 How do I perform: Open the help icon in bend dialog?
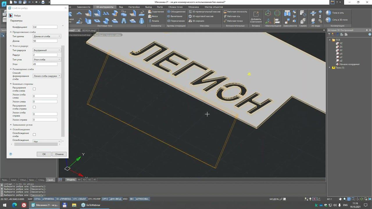(x=11, y=154)
